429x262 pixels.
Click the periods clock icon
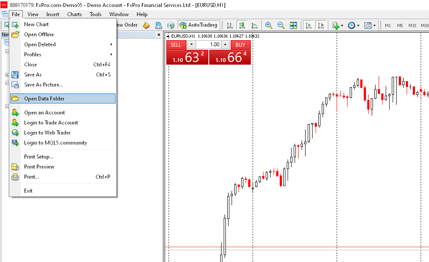tap(352, 25)
